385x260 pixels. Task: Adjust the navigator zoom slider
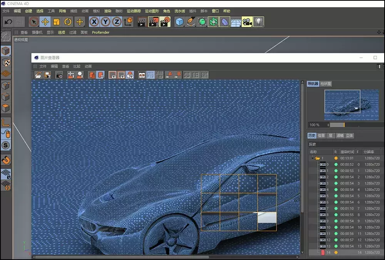tap(344, 125)
